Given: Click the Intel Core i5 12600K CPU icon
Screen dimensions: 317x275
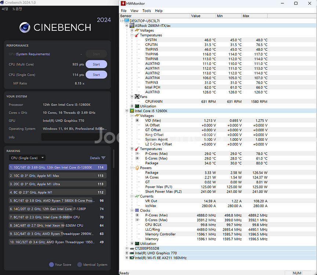Looking at the screenshot, I should point(132,111).
